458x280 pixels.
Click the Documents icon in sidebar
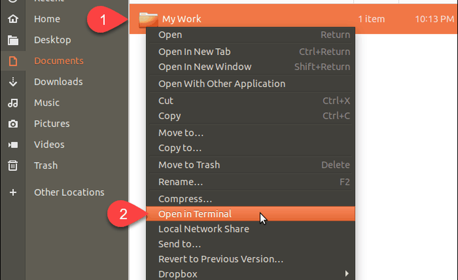[x=13, y=61]
